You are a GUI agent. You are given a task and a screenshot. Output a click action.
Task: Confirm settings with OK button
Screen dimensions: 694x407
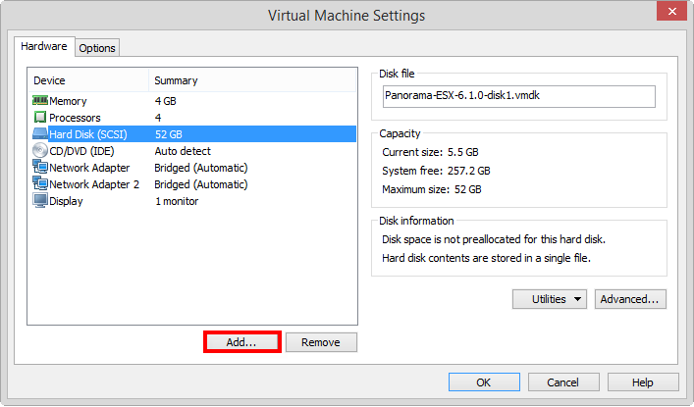(484, 382)
